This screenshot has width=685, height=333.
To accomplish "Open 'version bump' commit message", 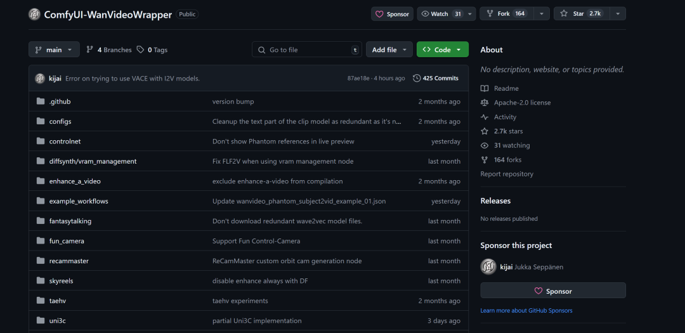I will (233, 101).
